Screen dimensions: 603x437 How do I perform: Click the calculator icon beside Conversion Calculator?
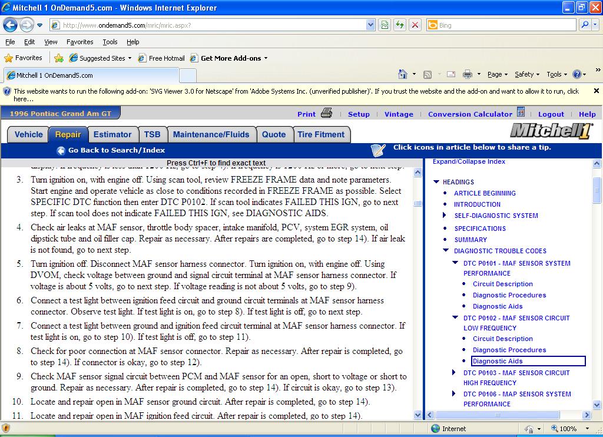[x=521, y=112]
